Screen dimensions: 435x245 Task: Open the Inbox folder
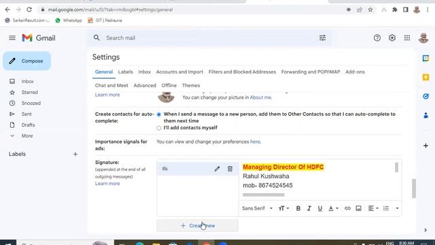27,82
